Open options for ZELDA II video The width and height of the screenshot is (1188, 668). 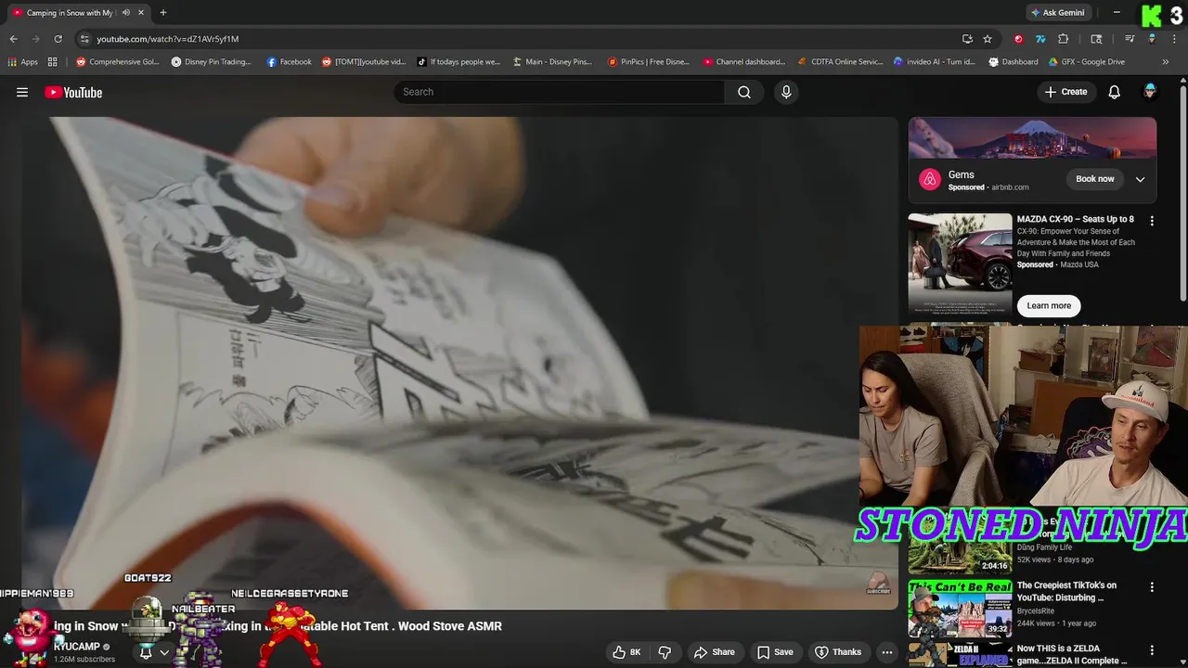pos(1152,650)
